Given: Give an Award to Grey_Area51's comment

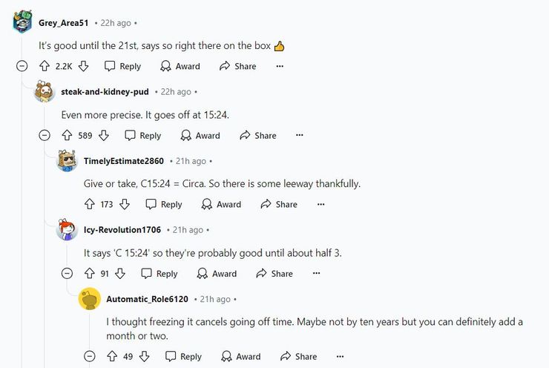Looking at the screenshot, I should 180,66.
